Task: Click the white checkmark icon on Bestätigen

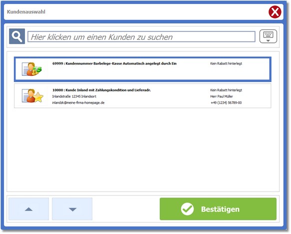Action: tap(187, 209)
